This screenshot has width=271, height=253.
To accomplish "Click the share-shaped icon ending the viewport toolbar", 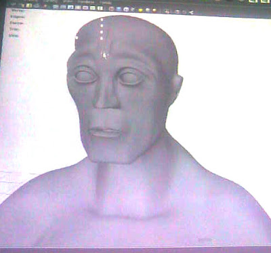I will pos(191,12).
